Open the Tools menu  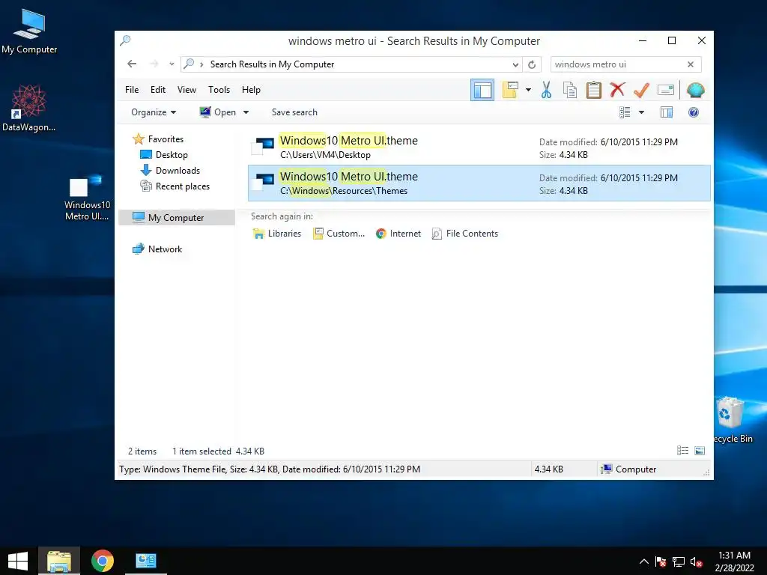219,90
